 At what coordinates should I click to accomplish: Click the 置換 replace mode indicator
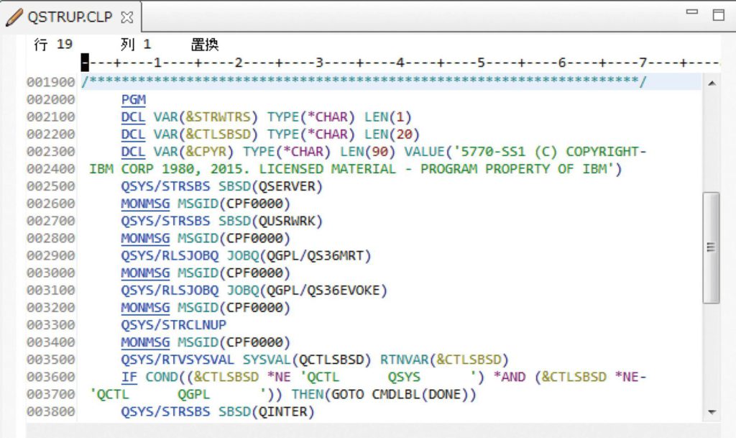tap(205, 45)
